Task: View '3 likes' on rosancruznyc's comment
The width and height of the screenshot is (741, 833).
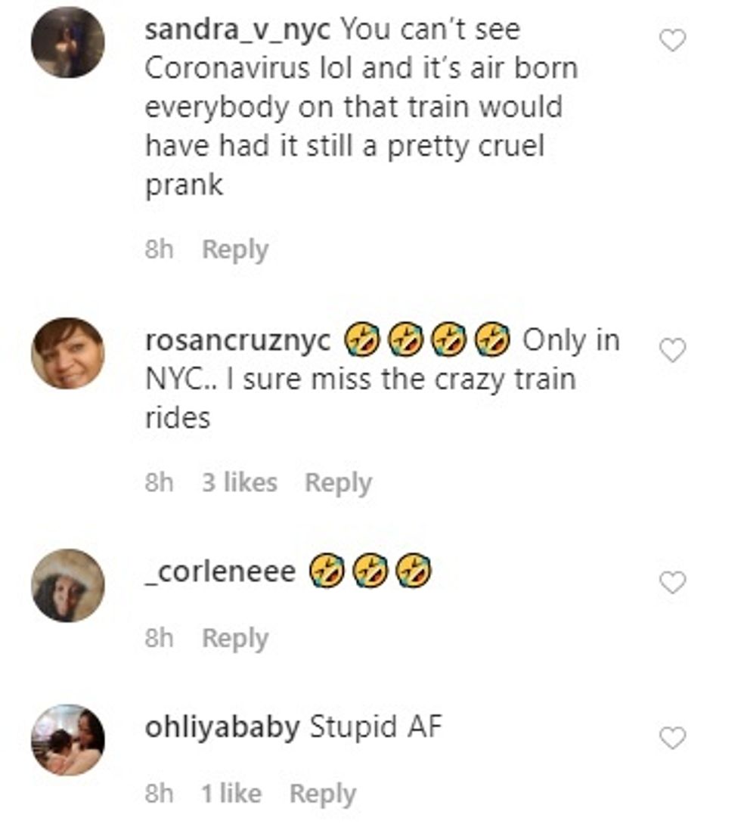Action: click(x=239, y=482)
